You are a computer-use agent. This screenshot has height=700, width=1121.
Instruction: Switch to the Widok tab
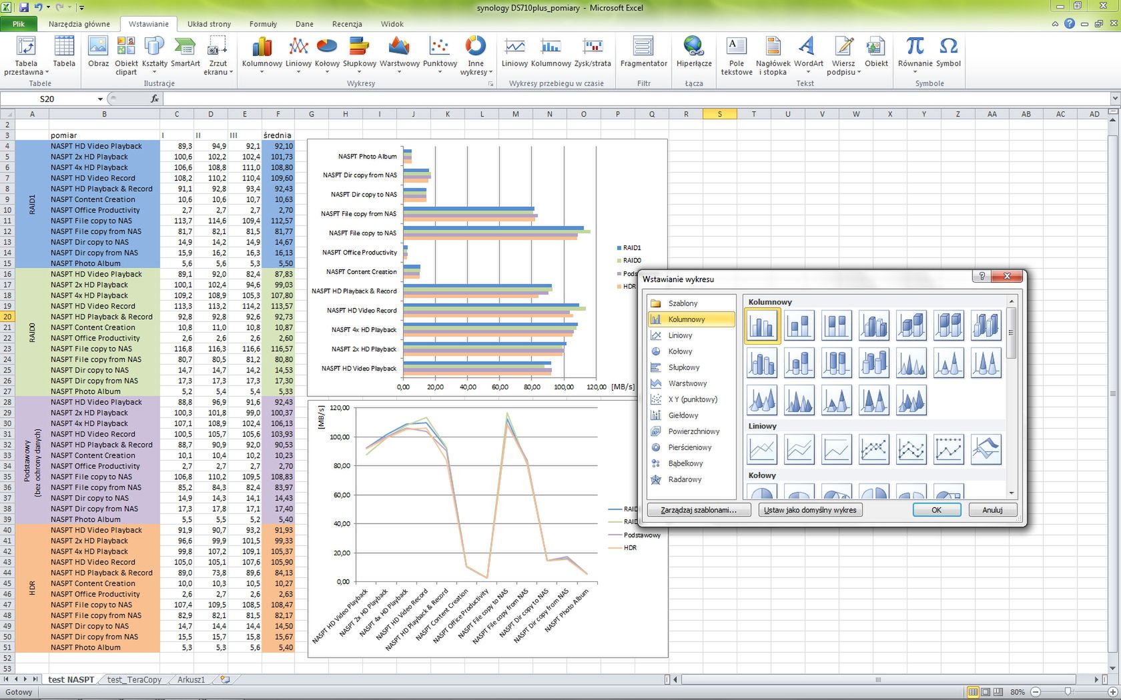pos(392,24)
